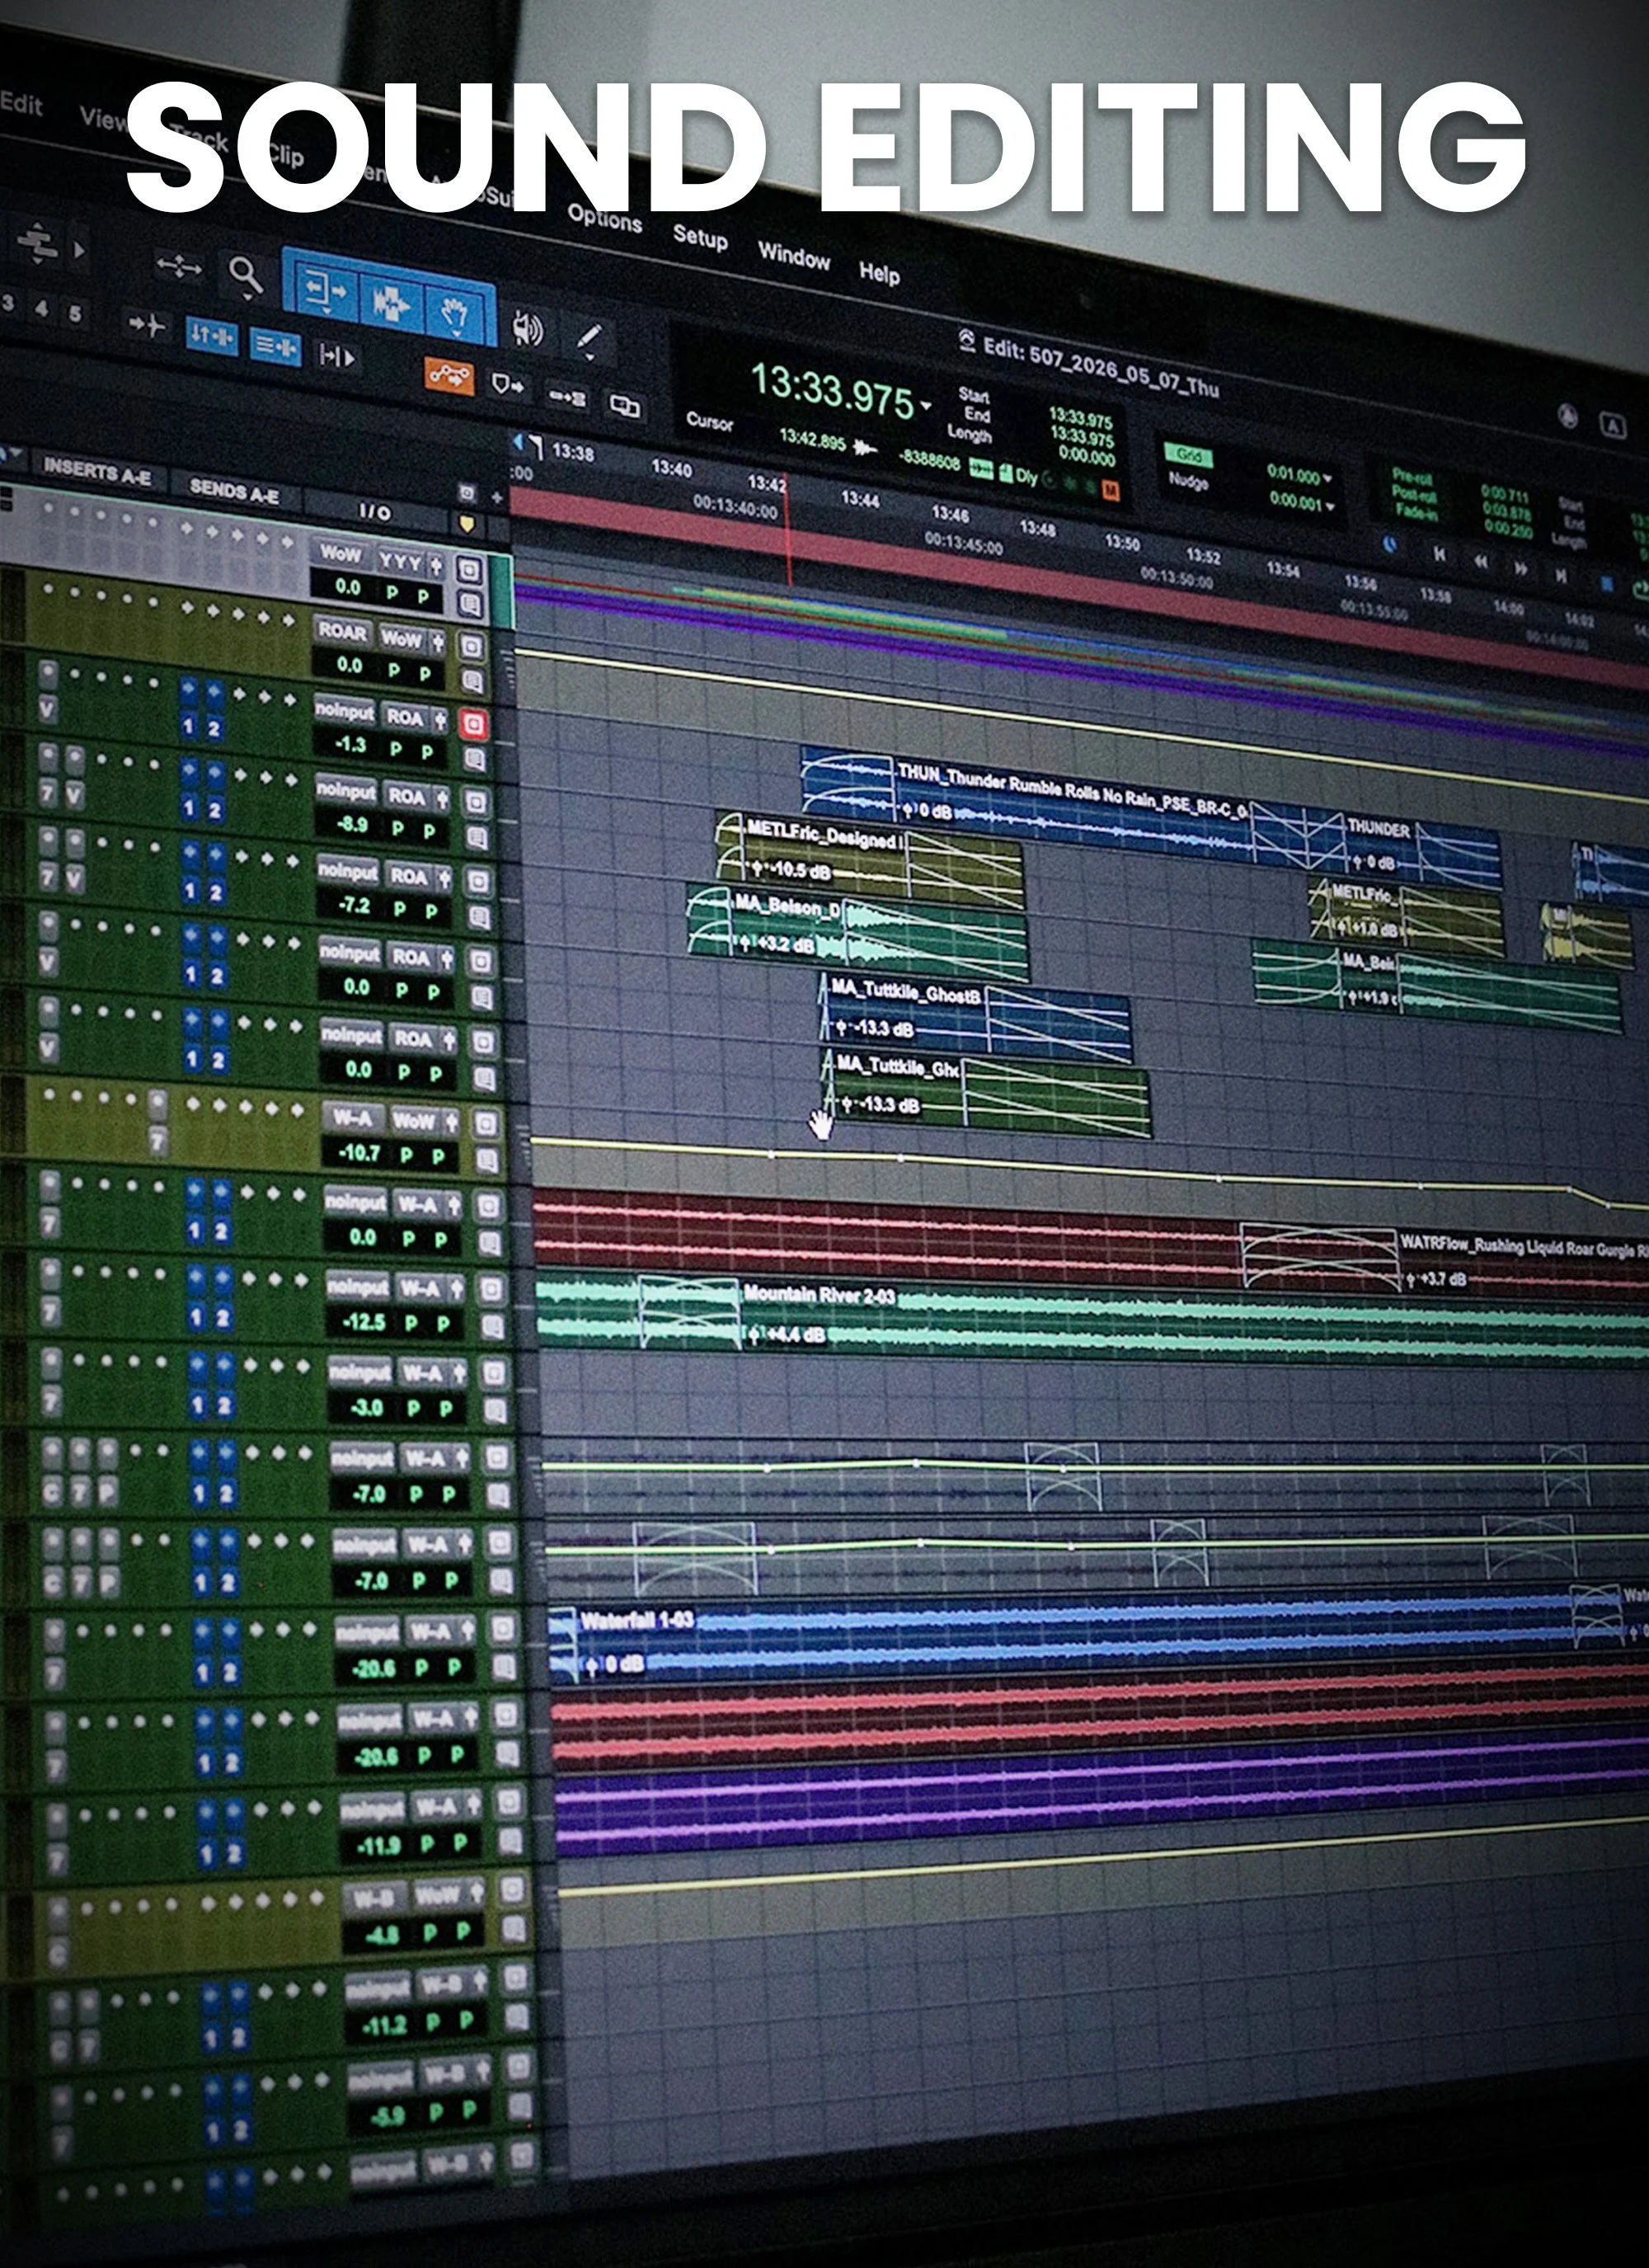The image size is (1649, 2268).
Task: Open the main counter format dropdown arrow
Action: coord(926,406)
